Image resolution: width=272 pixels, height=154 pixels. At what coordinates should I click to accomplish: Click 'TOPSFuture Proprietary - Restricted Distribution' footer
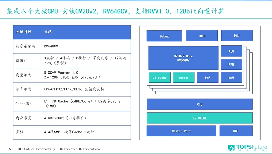point(59,149)
